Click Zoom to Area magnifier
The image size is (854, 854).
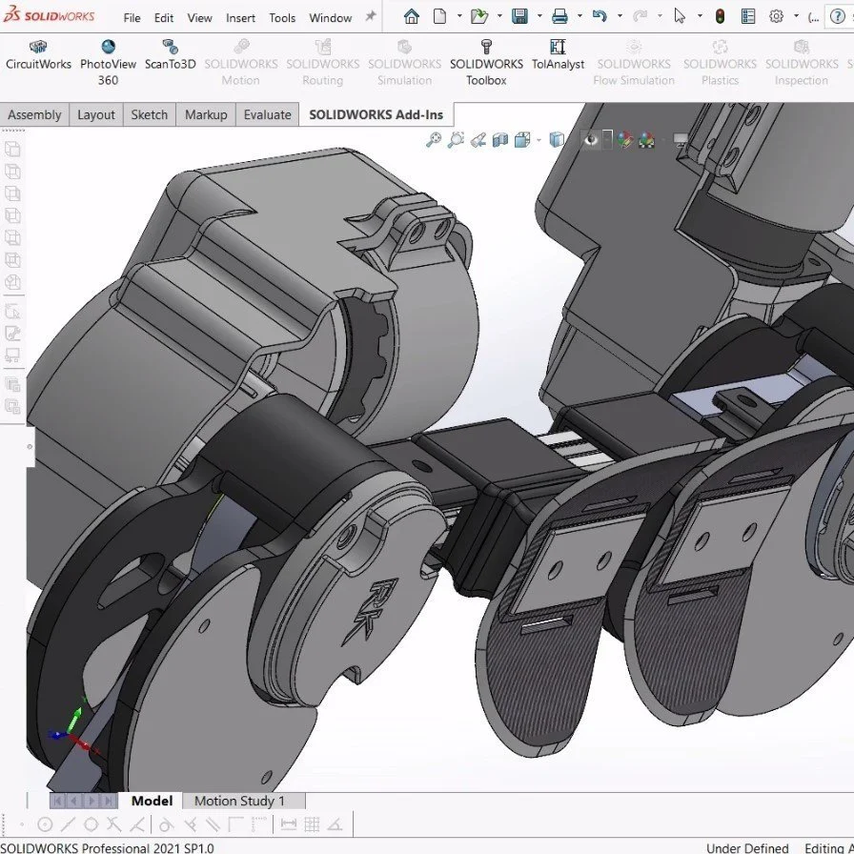point(456,140)
